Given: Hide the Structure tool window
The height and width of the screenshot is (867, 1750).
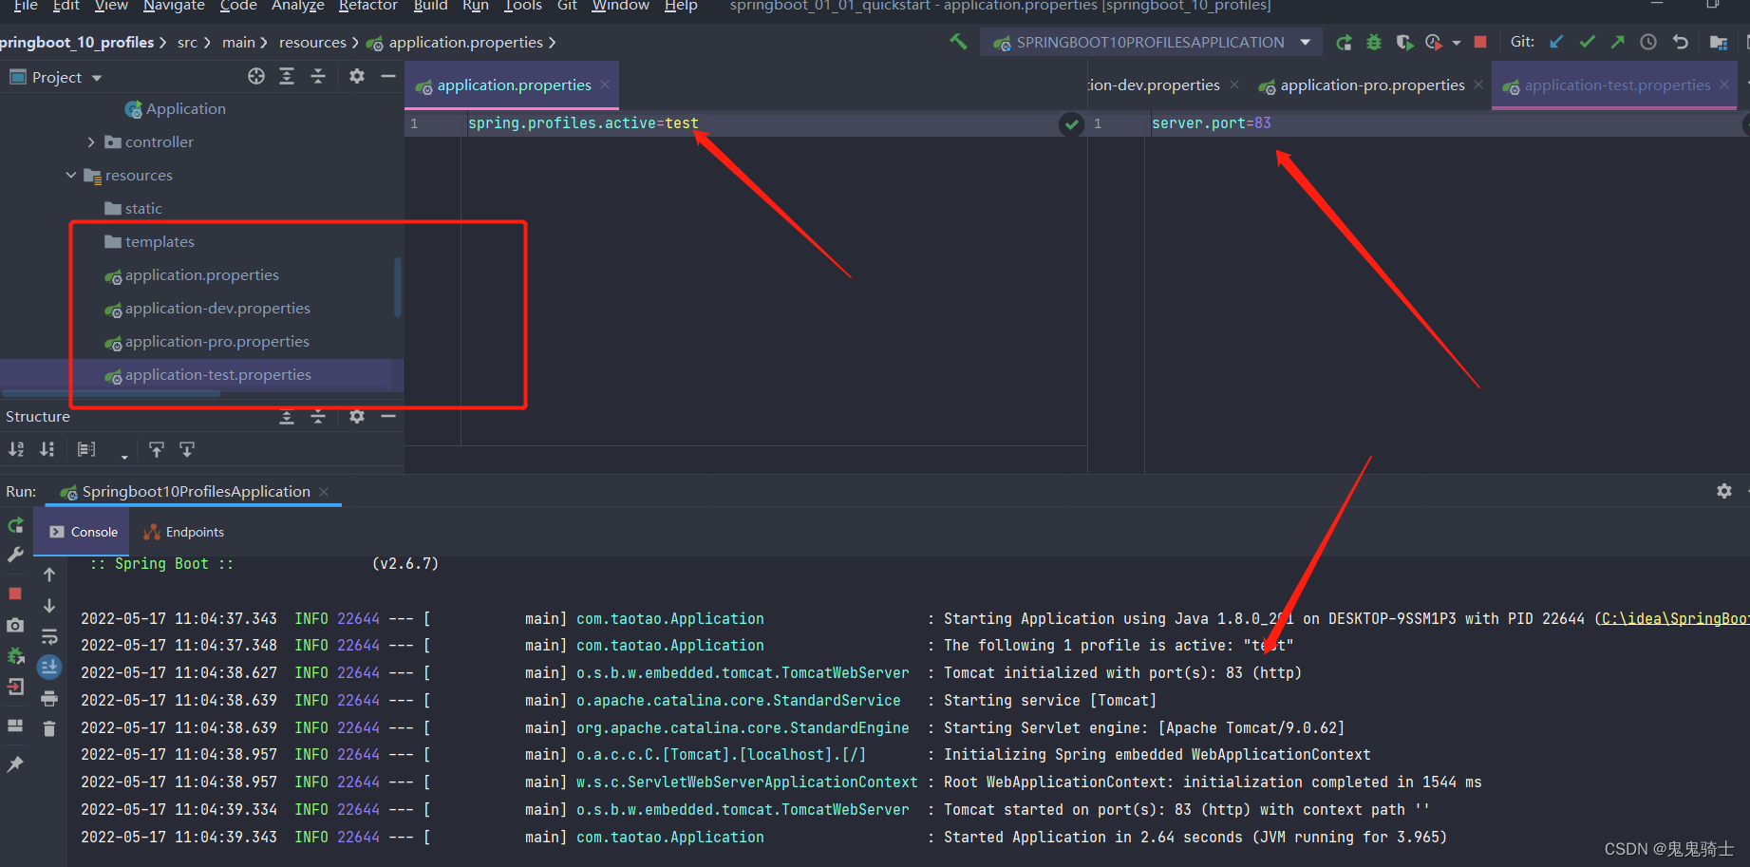Looking at the screenshot, I should [388, 416].
